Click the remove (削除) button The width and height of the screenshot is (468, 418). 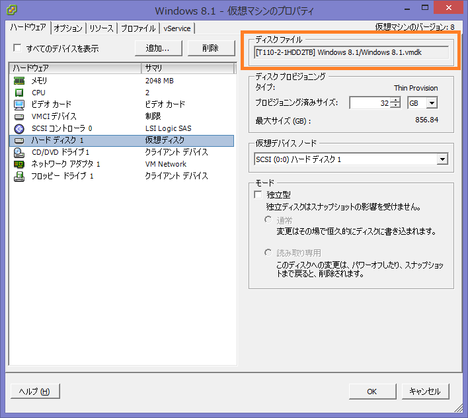coord(211,48)
